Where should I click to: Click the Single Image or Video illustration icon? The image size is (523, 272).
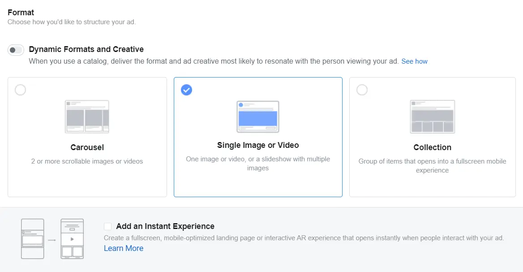(258, 117)
